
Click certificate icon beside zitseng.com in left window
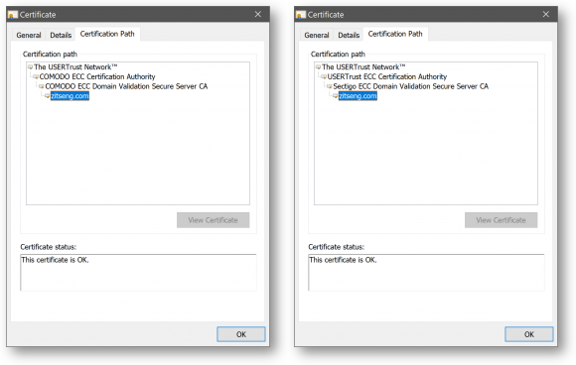[48, 96]
